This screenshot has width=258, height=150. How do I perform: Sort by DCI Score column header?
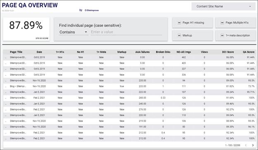point(228,52)
